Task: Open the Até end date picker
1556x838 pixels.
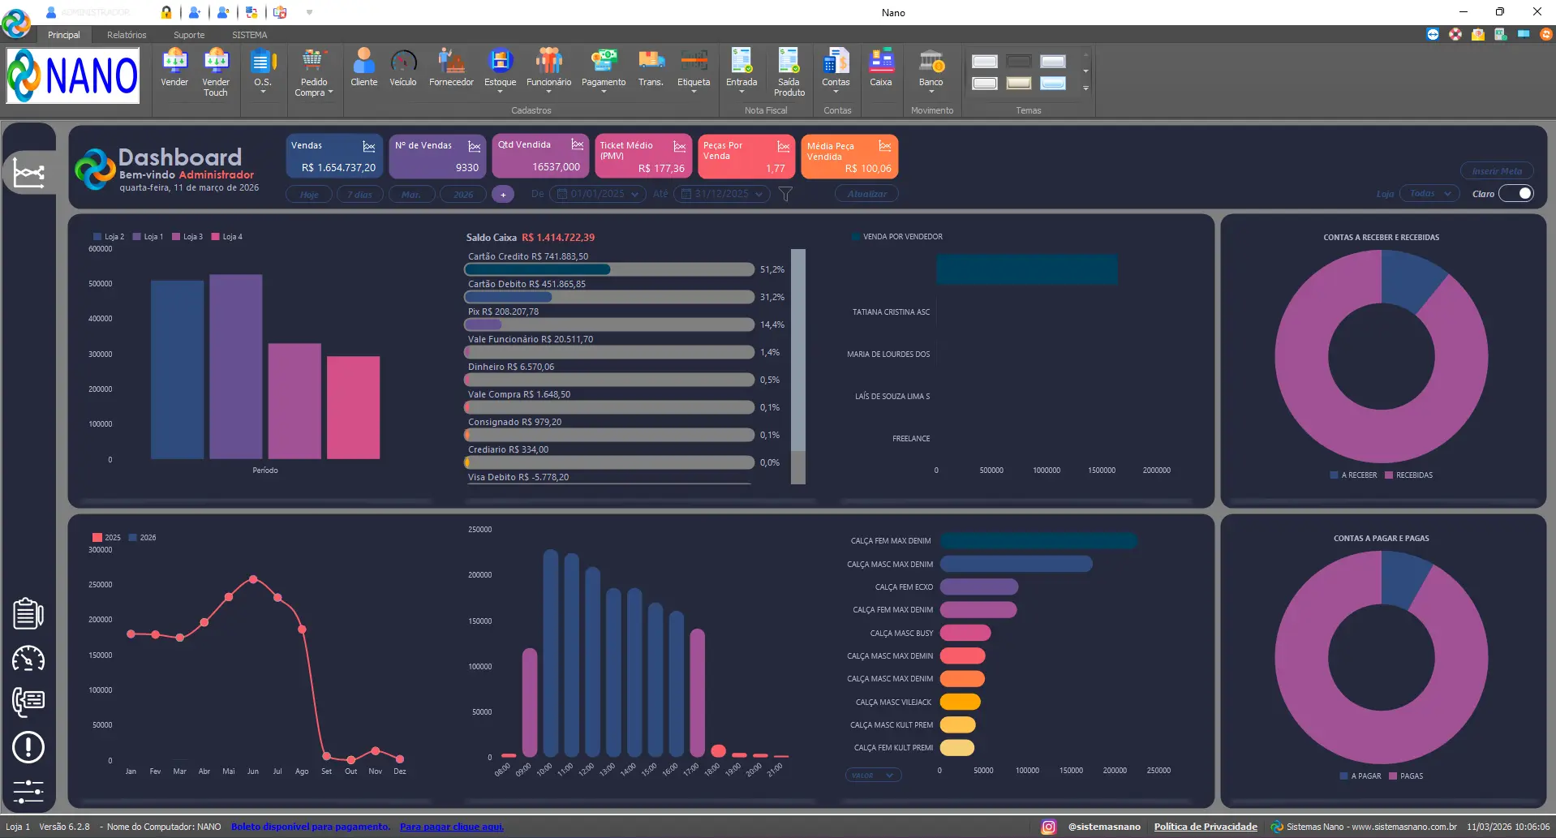Action: coord(721,194)
